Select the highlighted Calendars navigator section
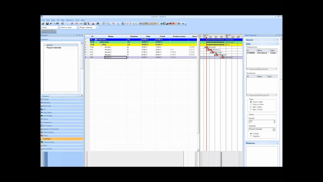This screenshot has height=182, width=323. click(62, 139)
